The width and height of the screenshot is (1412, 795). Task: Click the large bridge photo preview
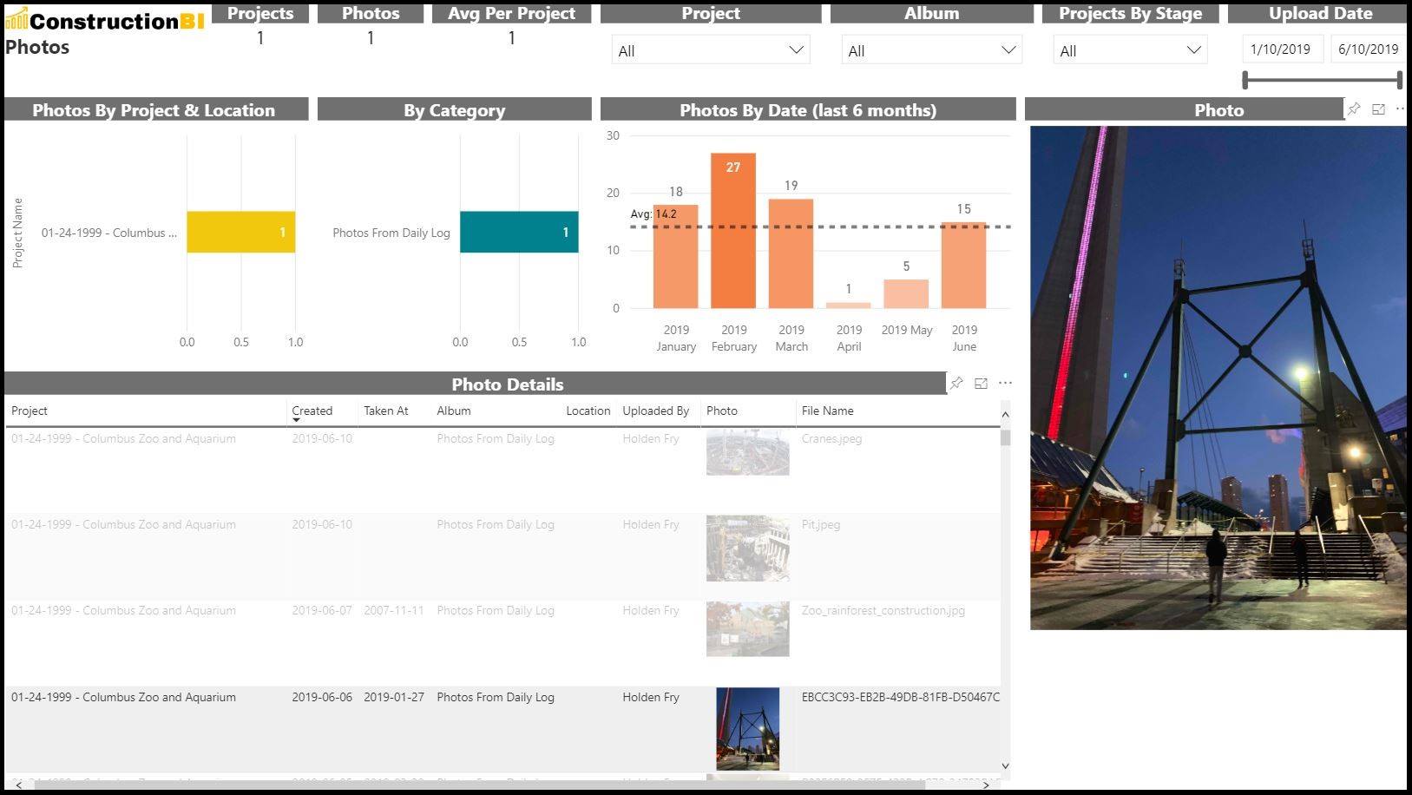pyautogui.click(x=1218, y=378)
